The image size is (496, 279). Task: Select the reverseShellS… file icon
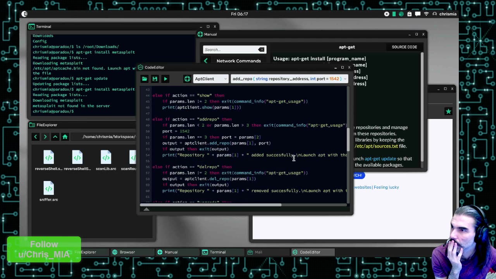point(77,157)
